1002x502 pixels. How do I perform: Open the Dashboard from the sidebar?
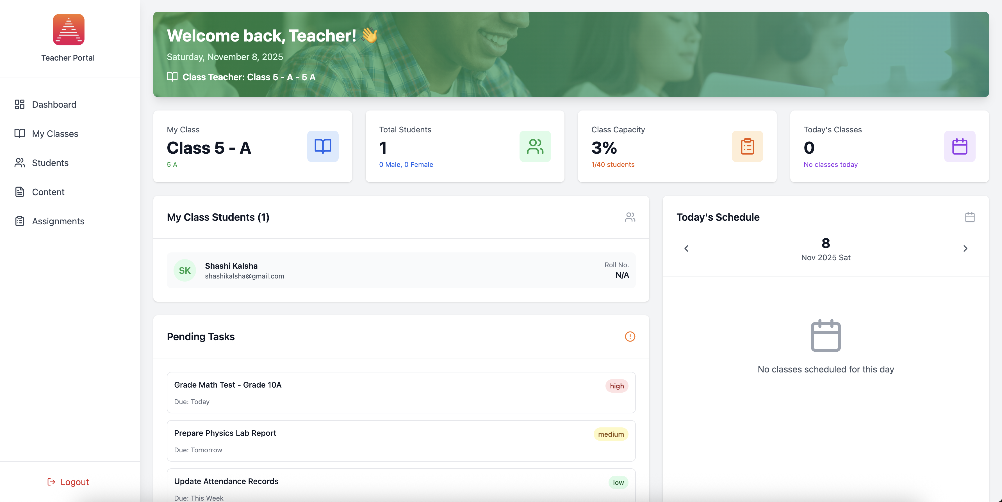point(54,105)
